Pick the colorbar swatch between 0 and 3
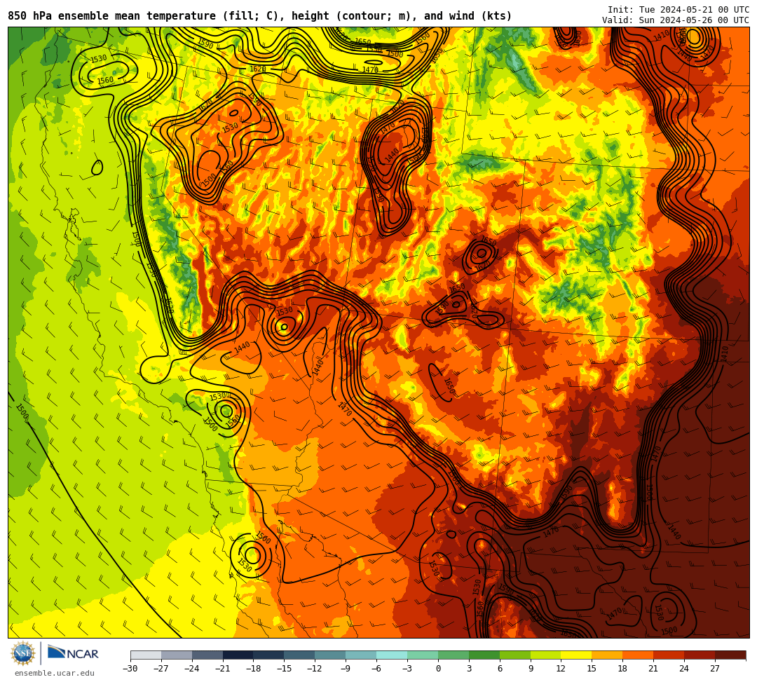This screenshot has width=757, height=682. (x=453, y=655)
